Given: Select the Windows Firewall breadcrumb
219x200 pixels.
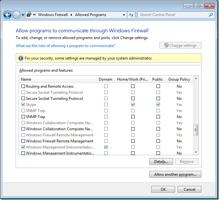Looking at the screenshot, I should tap(53, 15).
